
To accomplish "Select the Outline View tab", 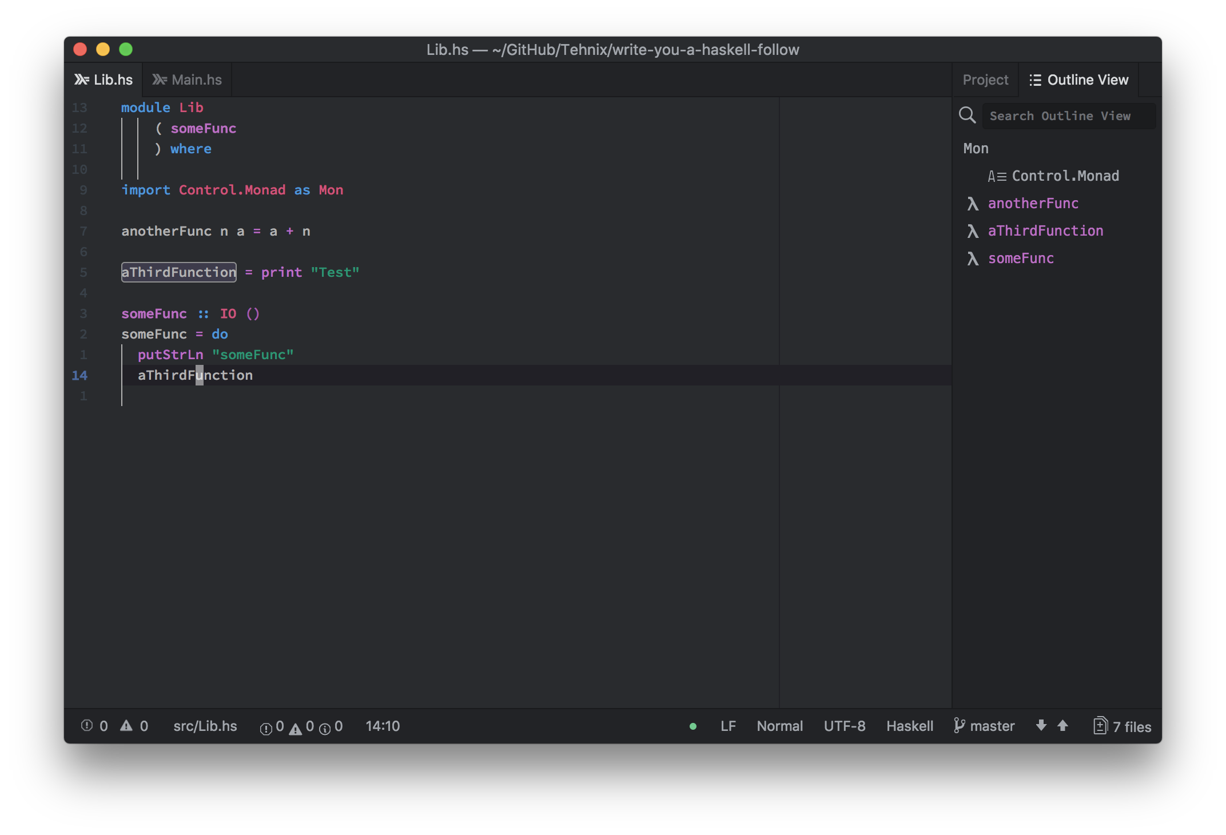I will click(x=1078, y=80).
